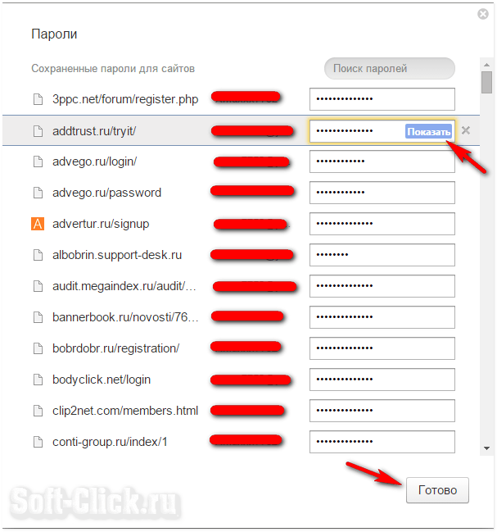Focus the Поиск паролей search field
497x532 pixels.
pos(390,69)
